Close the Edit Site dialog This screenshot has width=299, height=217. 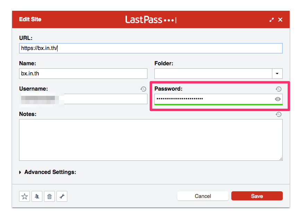tap(280, 20)
